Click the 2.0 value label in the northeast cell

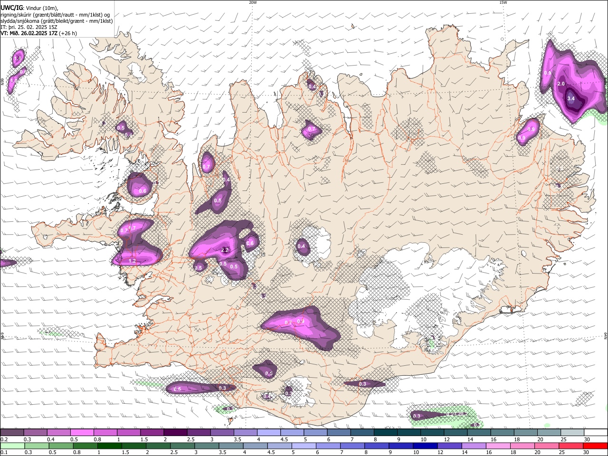(560, 84)
